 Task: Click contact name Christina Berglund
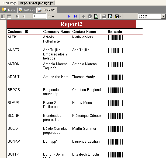click(87, 90)
